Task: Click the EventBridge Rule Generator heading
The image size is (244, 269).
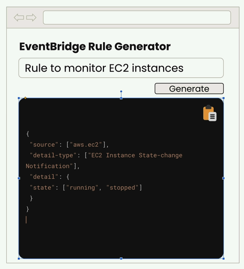Action: point(95,47)
